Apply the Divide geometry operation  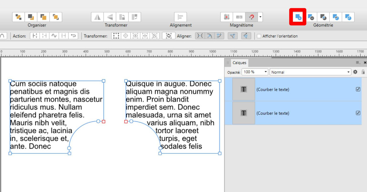(x=348, y=17)
